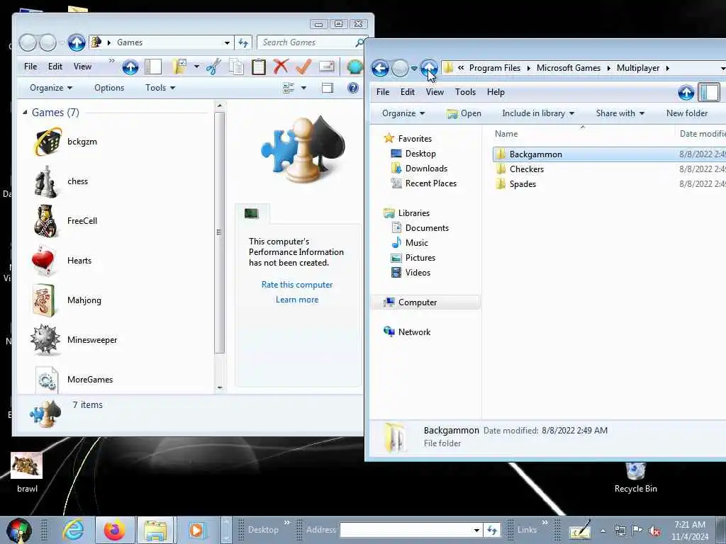Image resolution: width=726 pixels, height=544 pixels.
Task: Open Organize dropdown in Multiplayer window
Action: pyautogui.click(x=403, y=113)
